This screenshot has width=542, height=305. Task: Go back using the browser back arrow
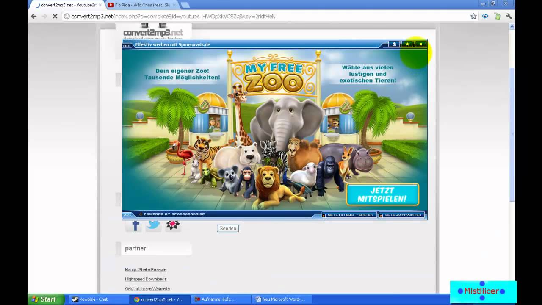(x=34, y=16)
